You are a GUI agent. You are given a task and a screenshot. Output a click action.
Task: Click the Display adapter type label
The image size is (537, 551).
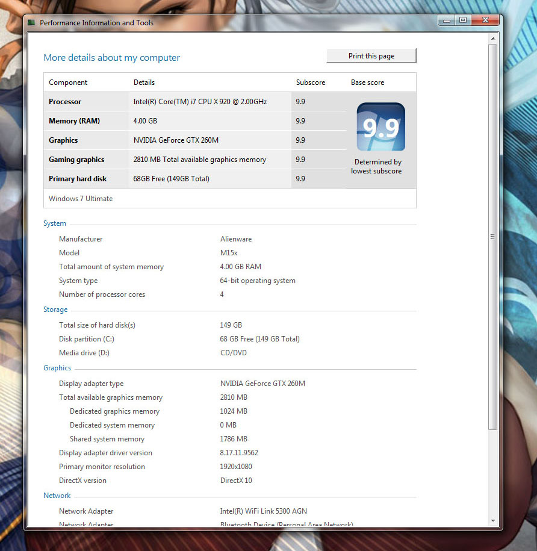[x=92, y=384]
